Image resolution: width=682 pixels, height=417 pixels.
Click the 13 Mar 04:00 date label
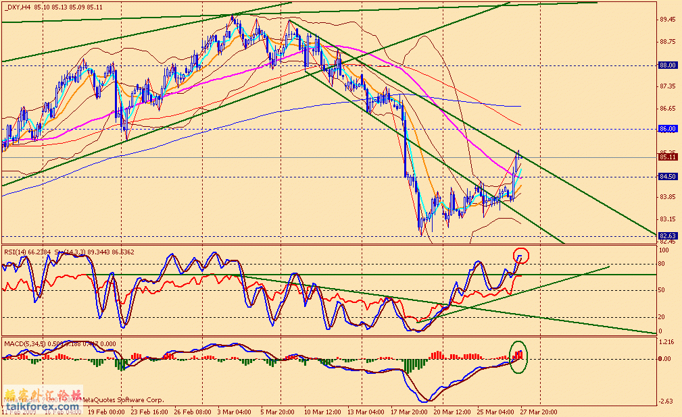pos(366,412)
